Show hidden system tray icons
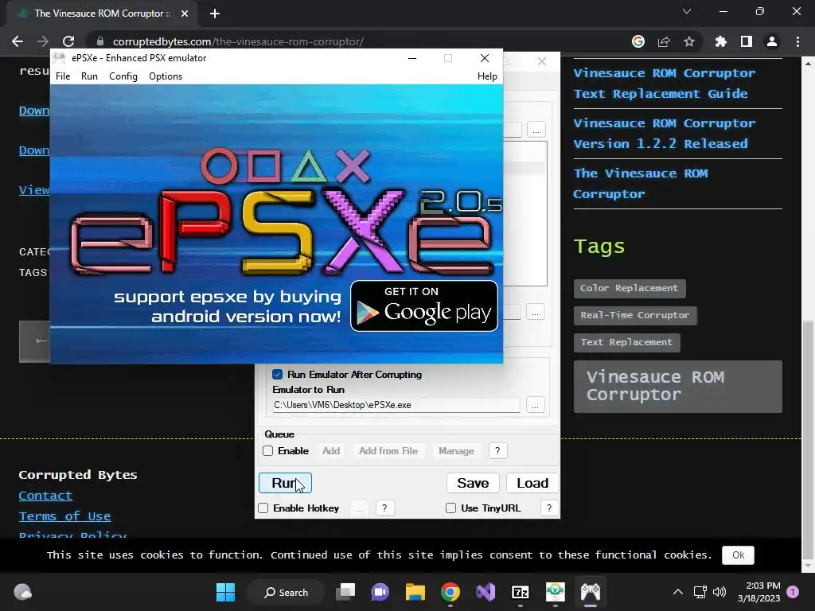This screenshot has width=815, height=611. (x=678, y=592)
